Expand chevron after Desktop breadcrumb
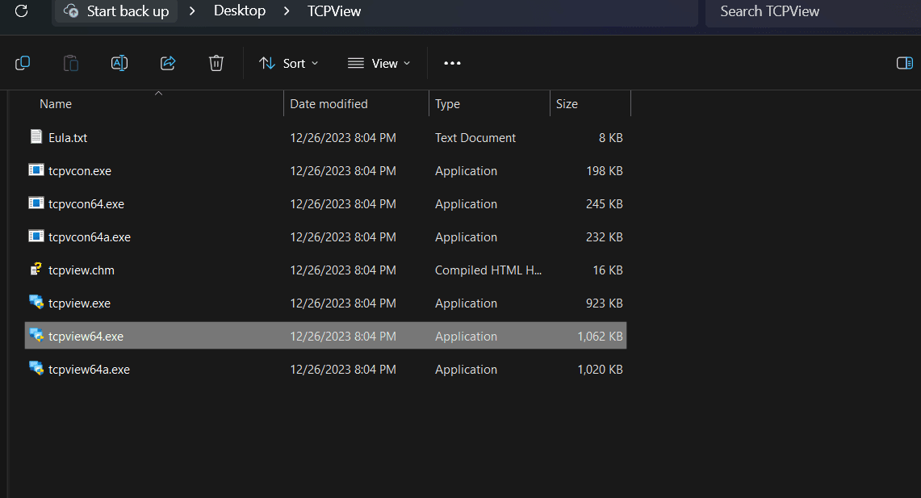Image resolution: width=921 pixels, height=498 pixels. tap(287, 11)
